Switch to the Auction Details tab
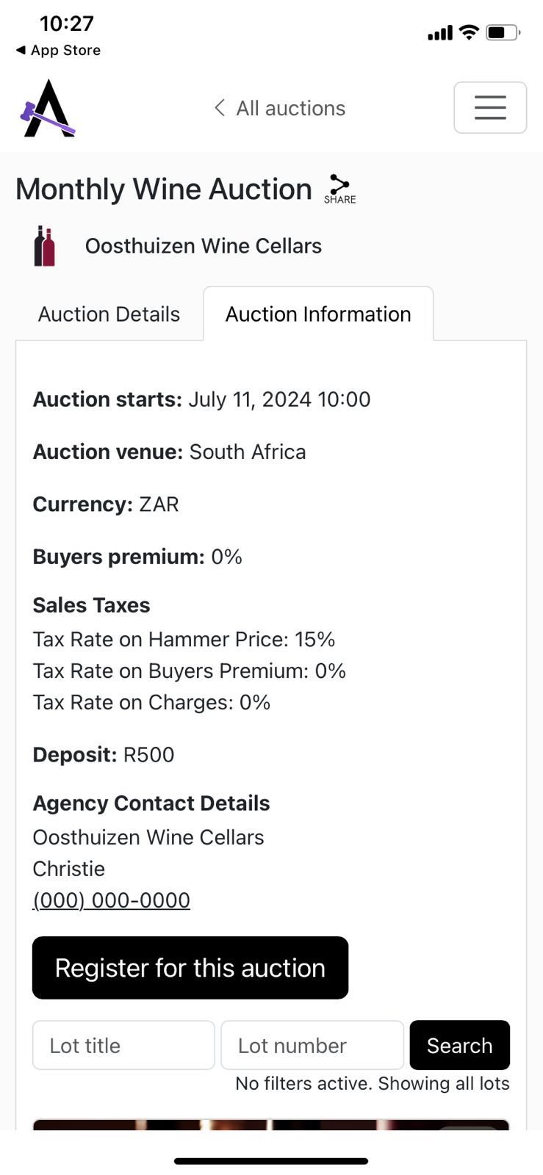This screenshot has width=543, height=1175. click(109, 314)
